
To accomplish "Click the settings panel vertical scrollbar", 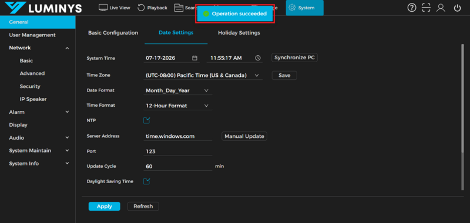I will point(462,117).
